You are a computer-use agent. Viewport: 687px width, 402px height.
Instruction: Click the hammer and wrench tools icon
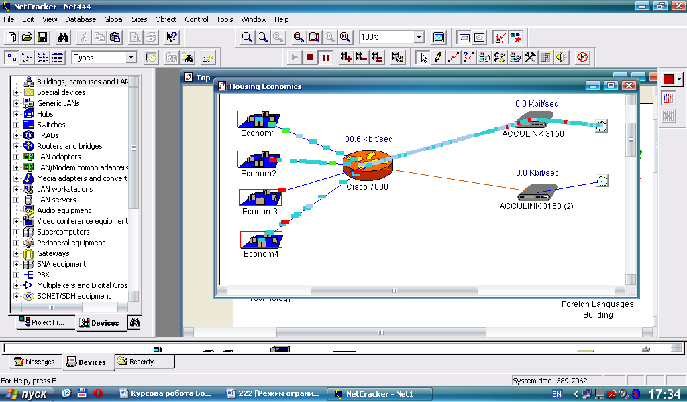531,58
